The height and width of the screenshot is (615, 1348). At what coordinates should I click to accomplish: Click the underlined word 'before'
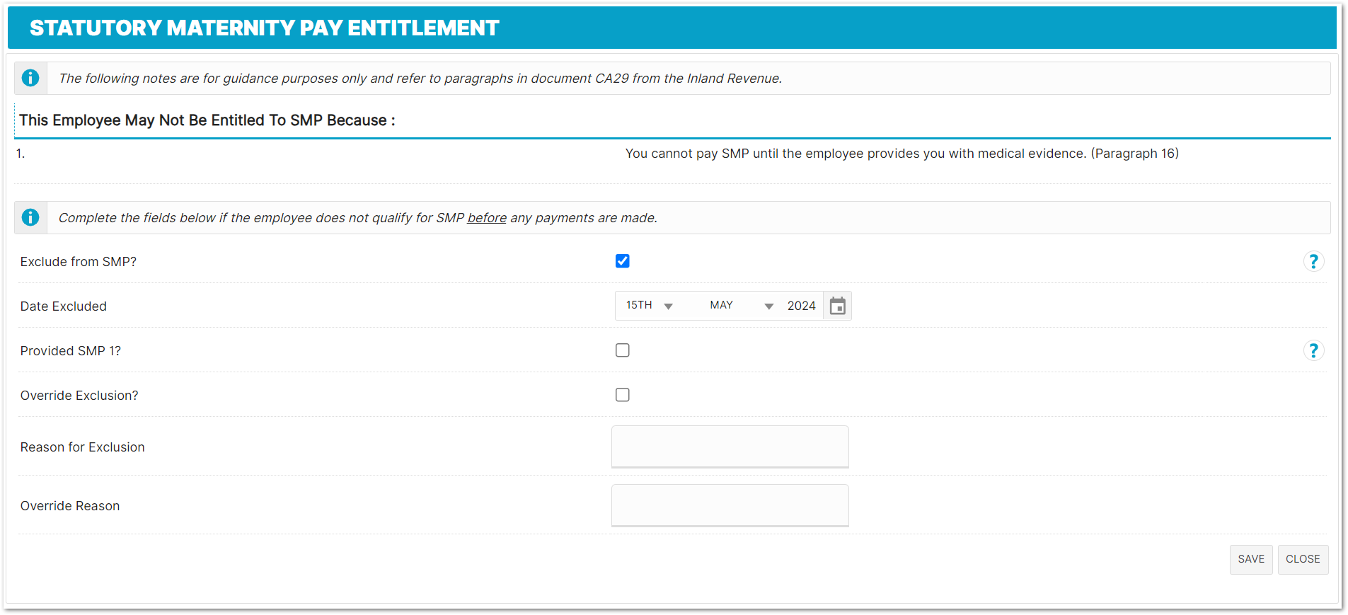coord(487,218)
